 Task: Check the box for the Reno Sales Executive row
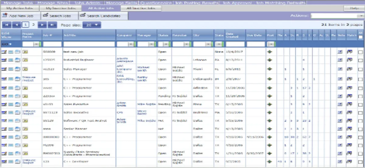click(x=360, y=104)
